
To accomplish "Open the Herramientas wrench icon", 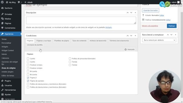I will [2, 90].
